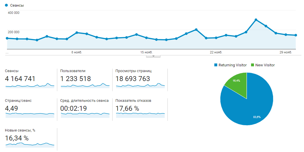
Task: Click the Страниц/сеанс value 4,49
Action: (12, 108)
